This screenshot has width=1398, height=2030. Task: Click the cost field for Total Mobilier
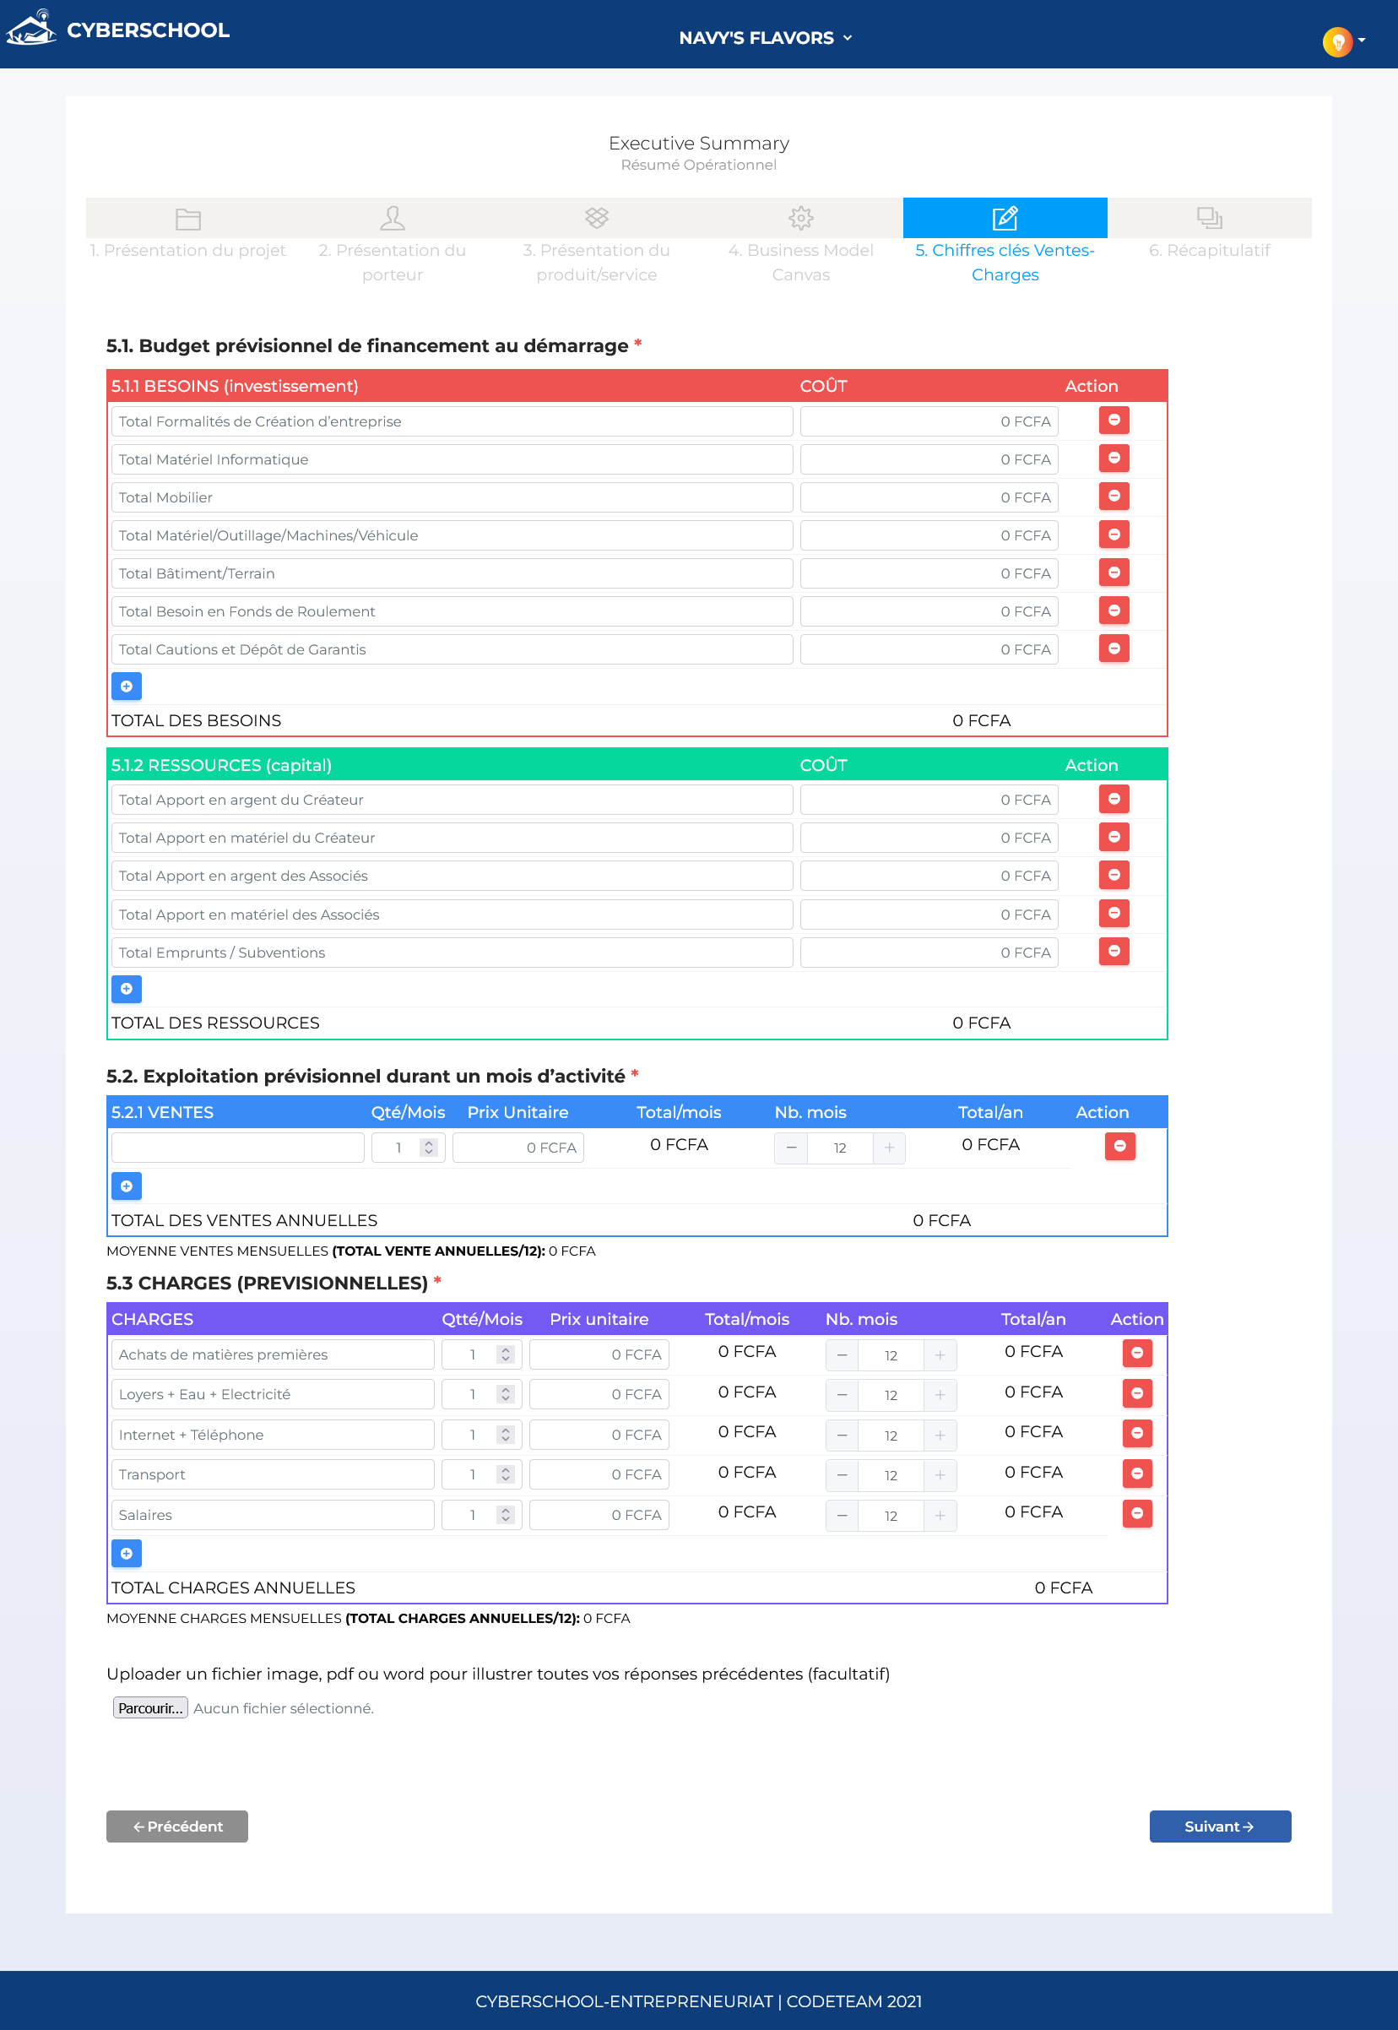[928, 497]
